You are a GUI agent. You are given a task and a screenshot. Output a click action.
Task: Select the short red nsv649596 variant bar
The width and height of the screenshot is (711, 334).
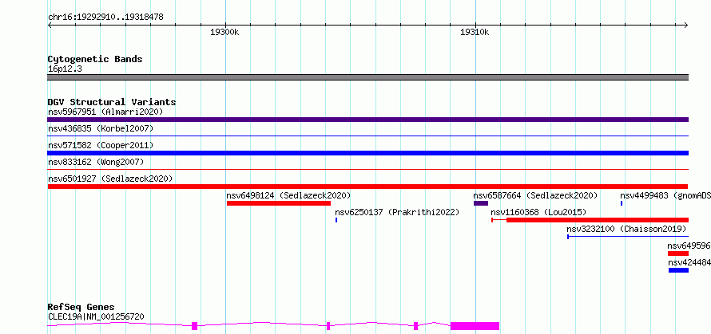[x=678, y=253]
